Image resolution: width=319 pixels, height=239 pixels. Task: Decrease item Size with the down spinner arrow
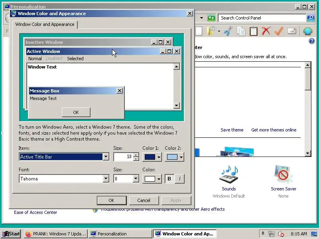(x=136, y=159)
